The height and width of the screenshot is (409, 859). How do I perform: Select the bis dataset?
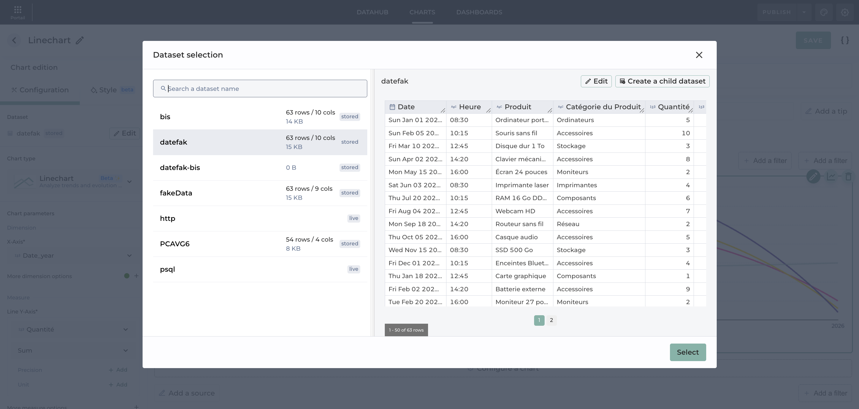click(260, 117)
